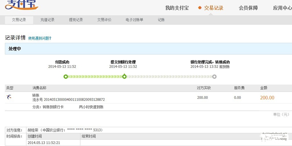Click the recipient 胡桂荣 bank card info
The width and height of the screenshot is (292, 146).
(x=65, y=130)
